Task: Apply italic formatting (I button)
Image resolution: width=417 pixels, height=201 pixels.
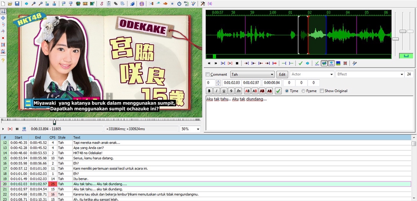Action: pyautogui.click(x=217, y=91)
